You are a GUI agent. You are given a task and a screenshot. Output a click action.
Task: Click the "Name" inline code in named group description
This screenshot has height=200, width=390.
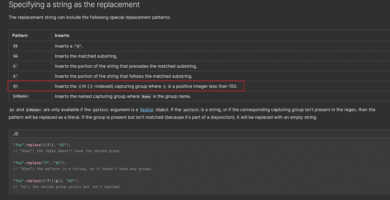(x=146, y=97)
